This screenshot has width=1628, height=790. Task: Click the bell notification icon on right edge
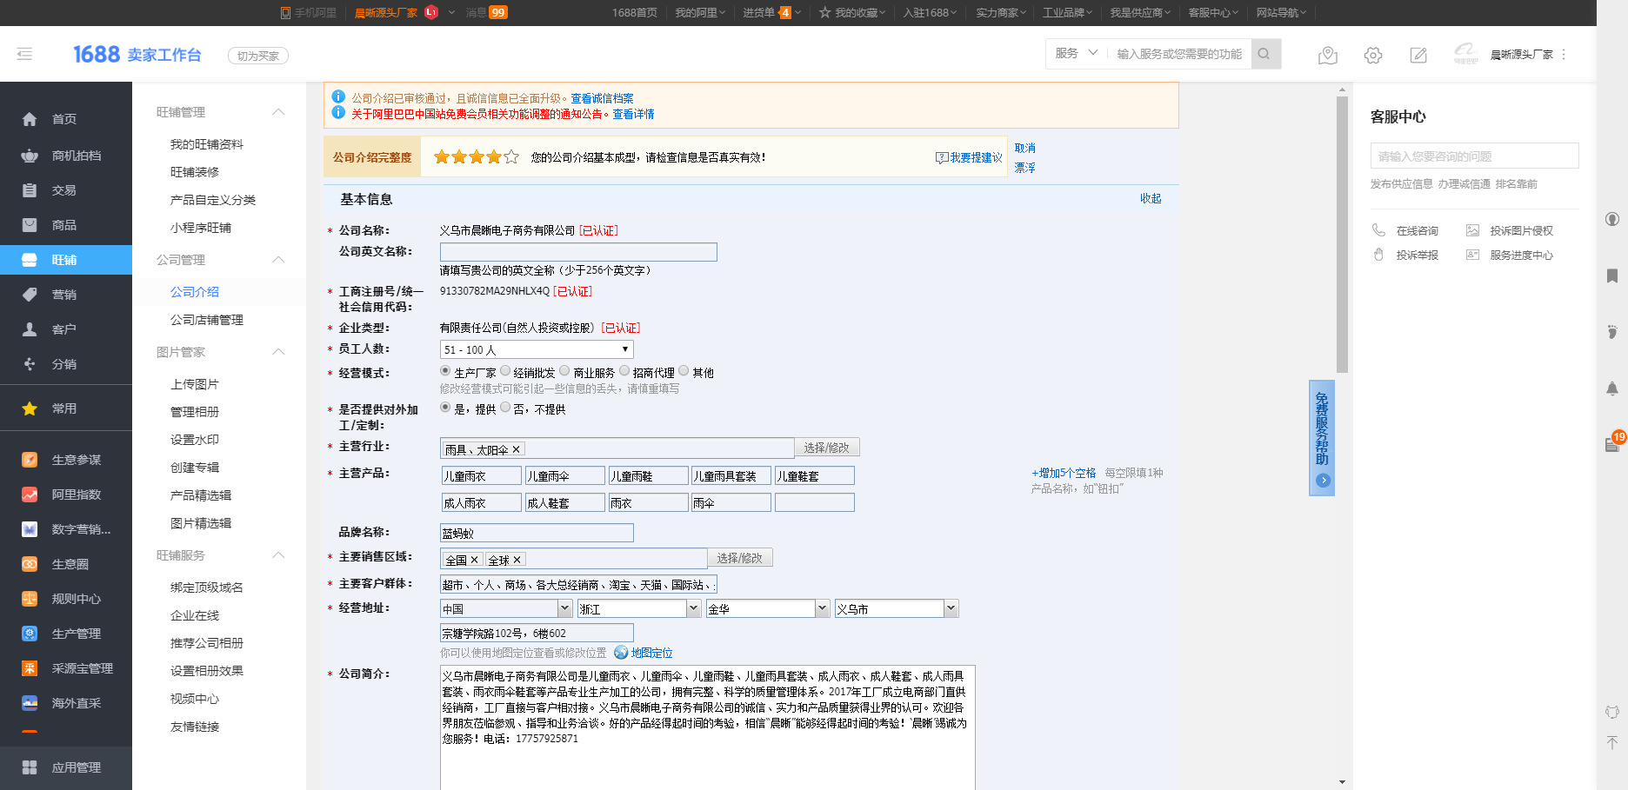(1612, 388)
